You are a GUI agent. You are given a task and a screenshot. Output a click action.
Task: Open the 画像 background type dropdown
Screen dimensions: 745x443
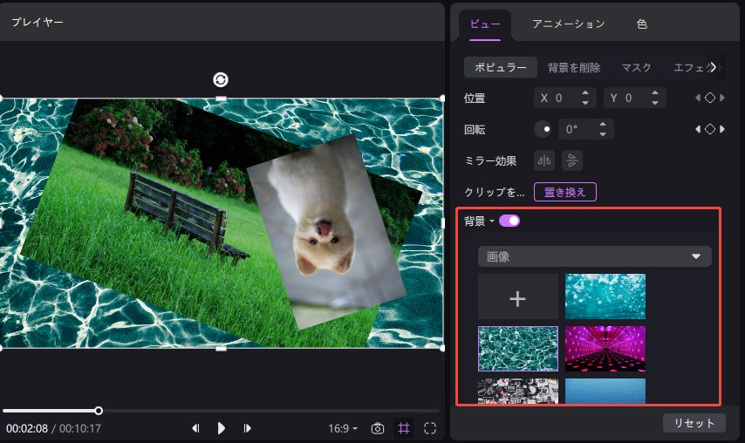pyautogui.click(x=594, y=256)
